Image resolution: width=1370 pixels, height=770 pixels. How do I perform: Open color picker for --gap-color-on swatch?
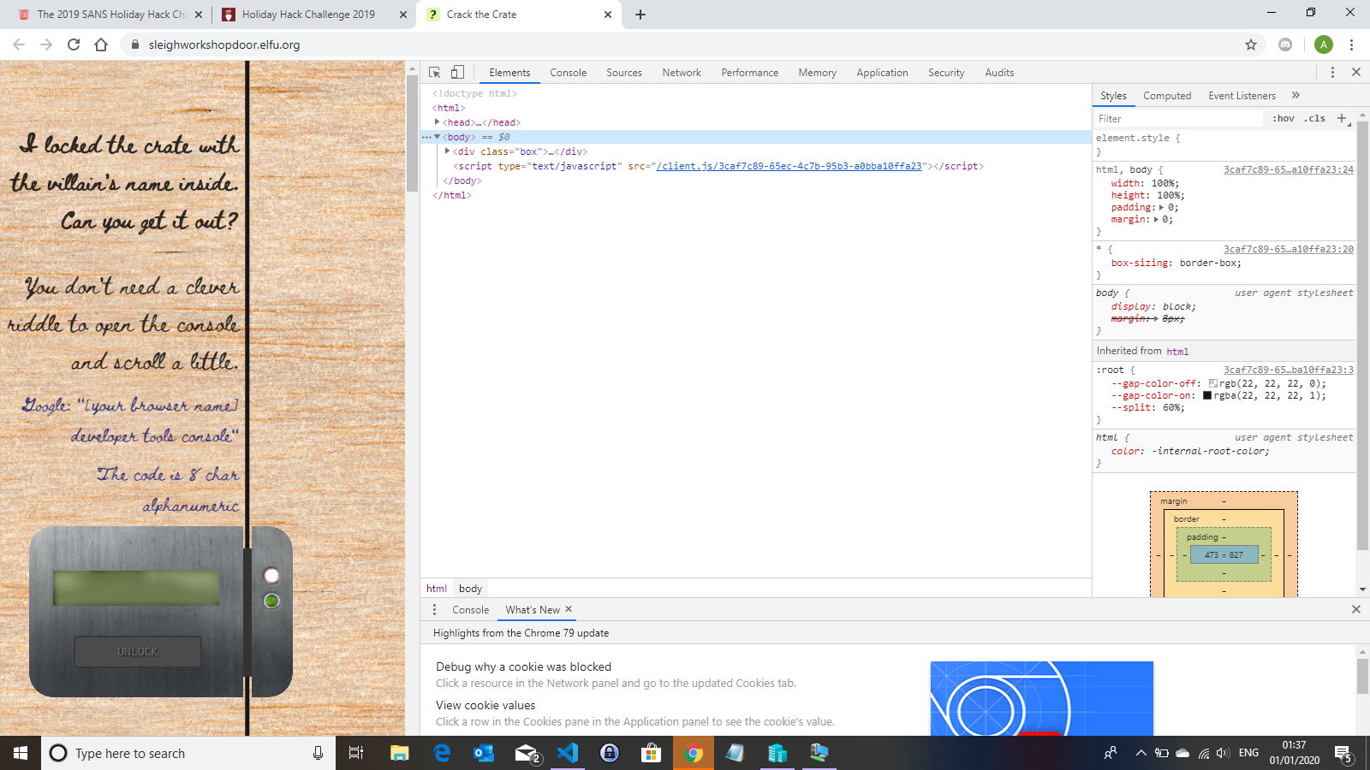pyautogui.click(x=1207, y=395)
